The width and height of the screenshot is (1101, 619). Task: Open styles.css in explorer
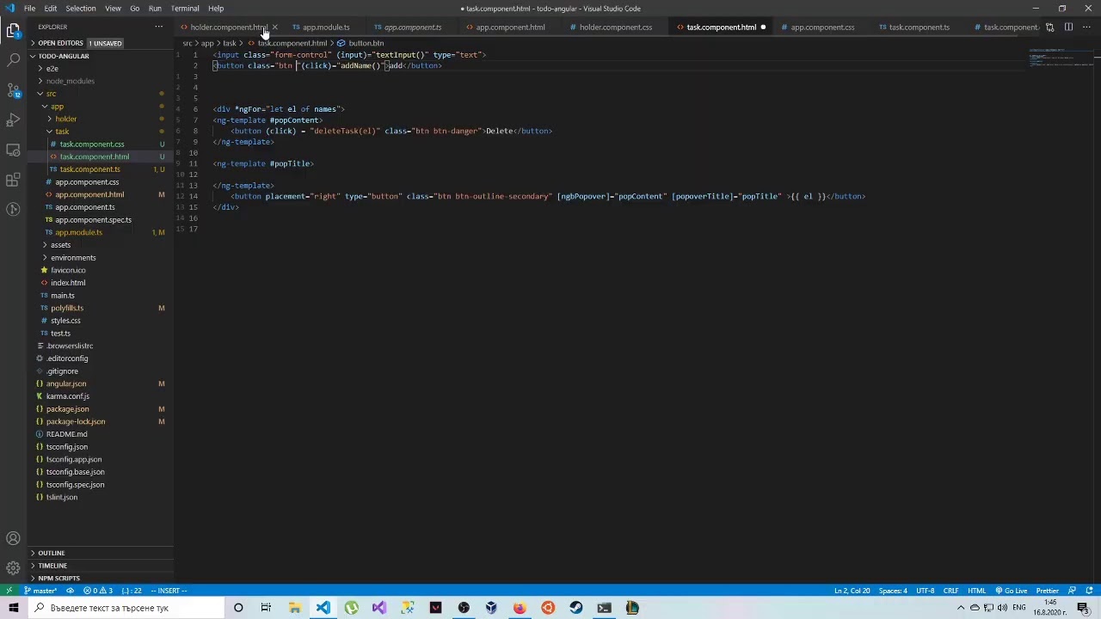click(65, 321)
